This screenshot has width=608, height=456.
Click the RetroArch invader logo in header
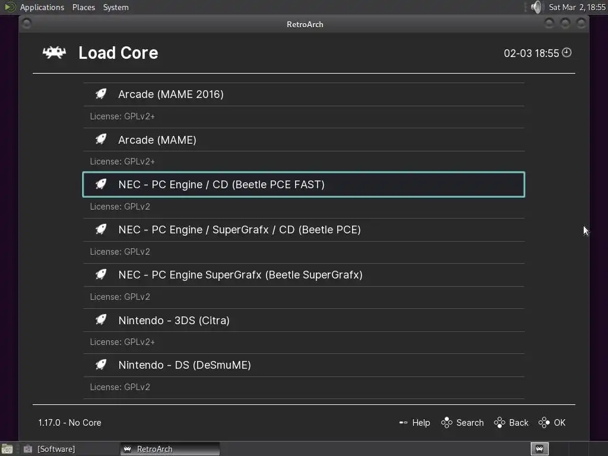(54, 52)
